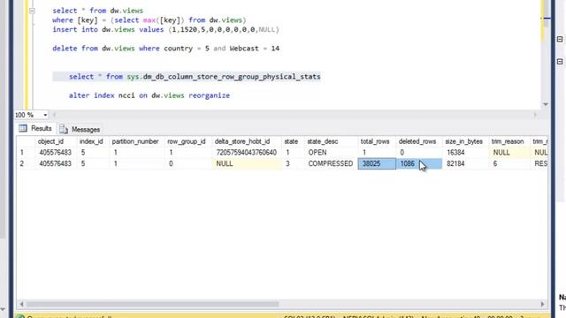Select the trim_reason value 6 cell
Image resolution: width=566 pixels, height=318 pixels.
pos(509,163)
